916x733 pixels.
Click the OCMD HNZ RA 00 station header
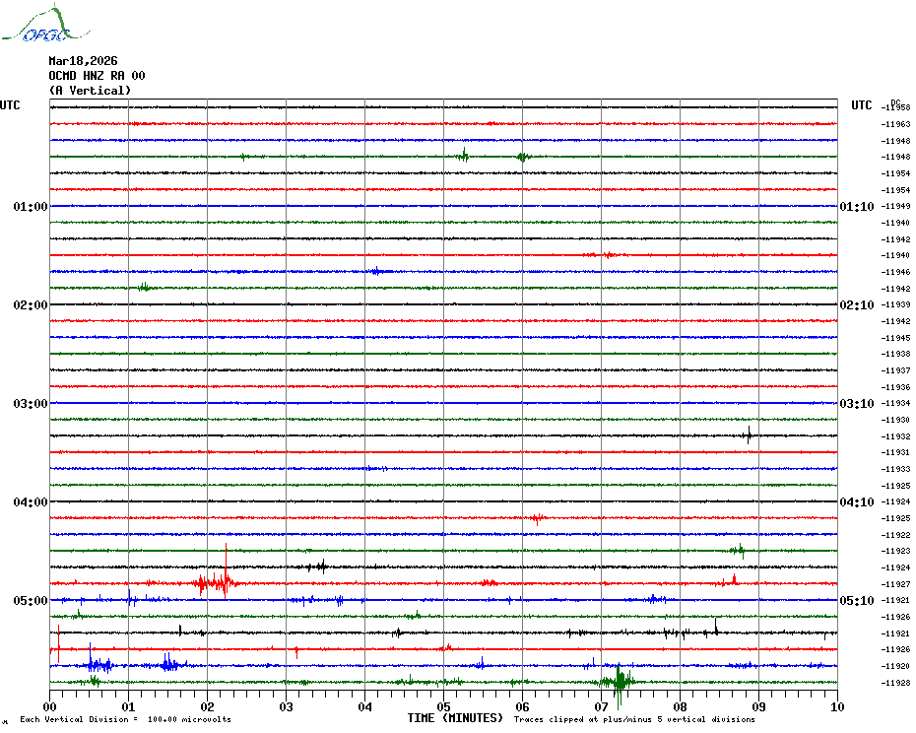[97, 76]
